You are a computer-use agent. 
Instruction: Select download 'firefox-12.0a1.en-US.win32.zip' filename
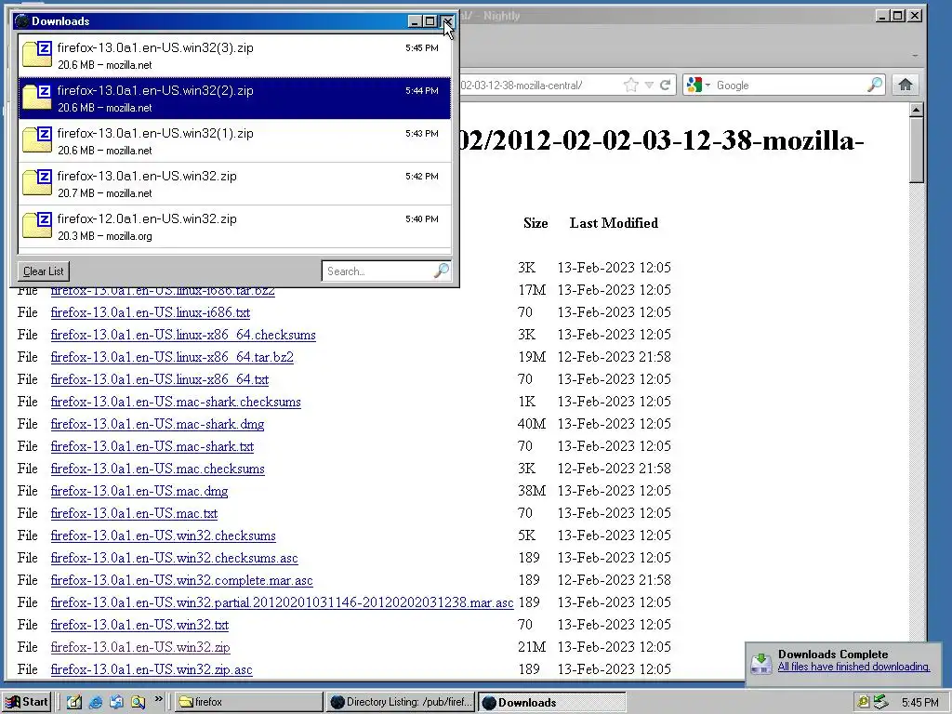pos(147,219)
